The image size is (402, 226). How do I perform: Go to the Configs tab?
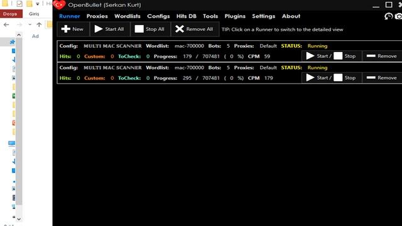point(158,16)
